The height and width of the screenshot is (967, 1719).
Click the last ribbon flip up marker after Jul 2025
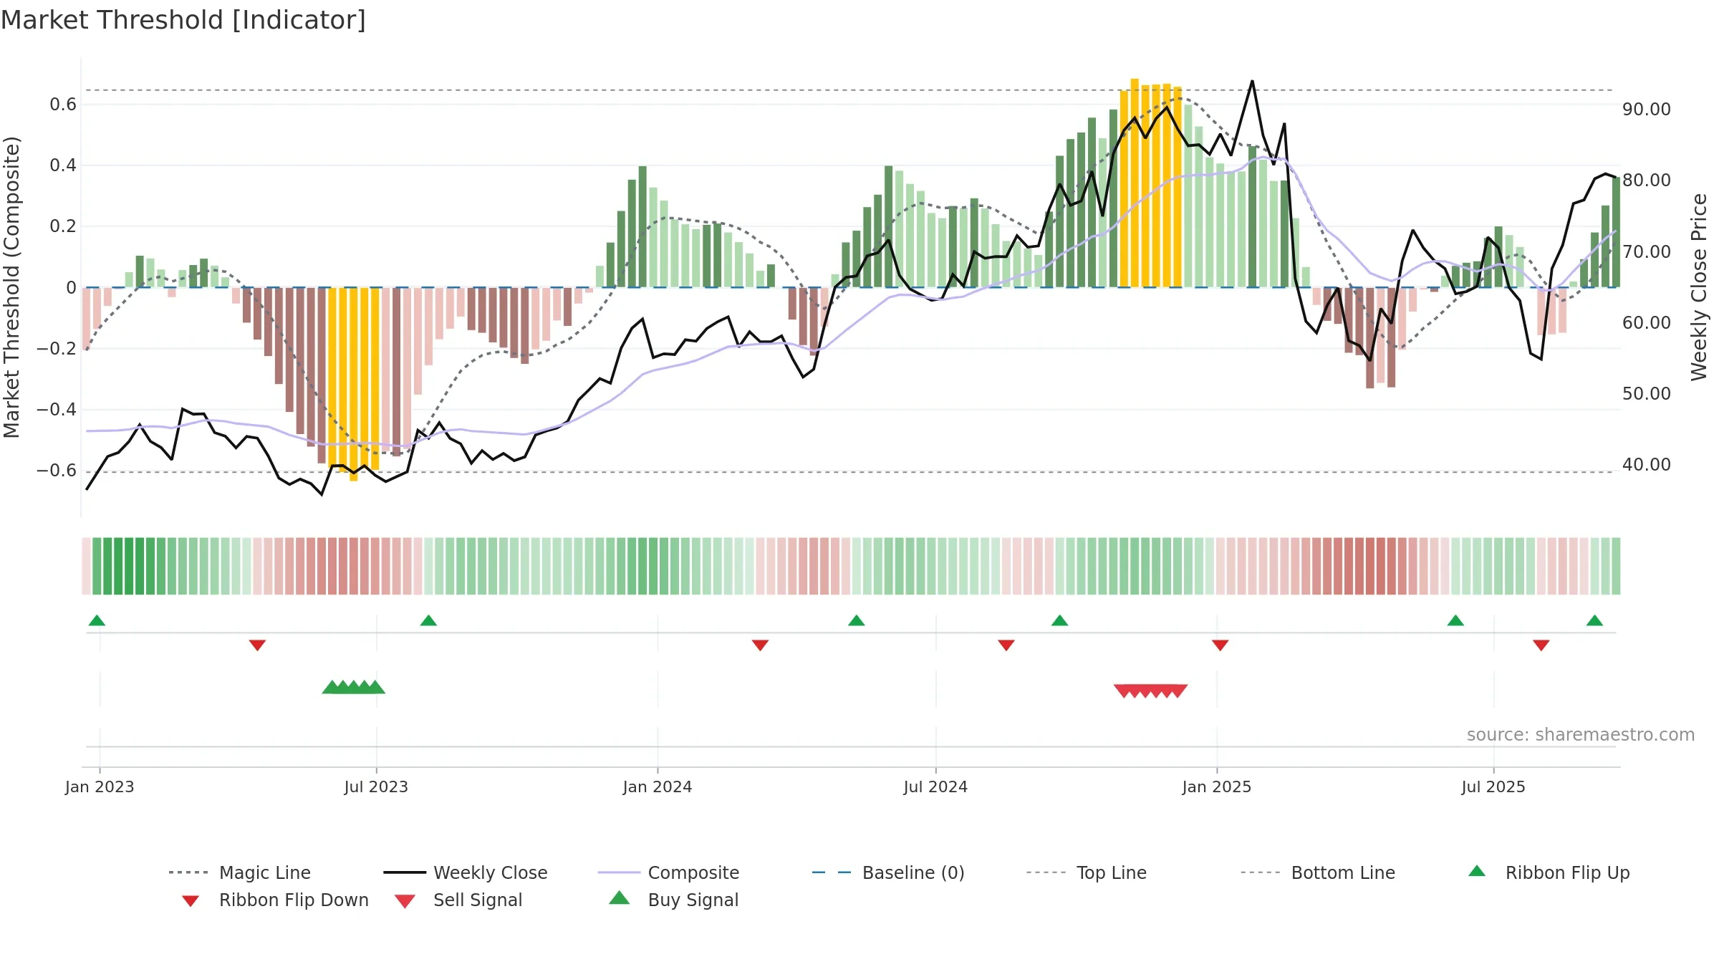[x=1594, y=620]
